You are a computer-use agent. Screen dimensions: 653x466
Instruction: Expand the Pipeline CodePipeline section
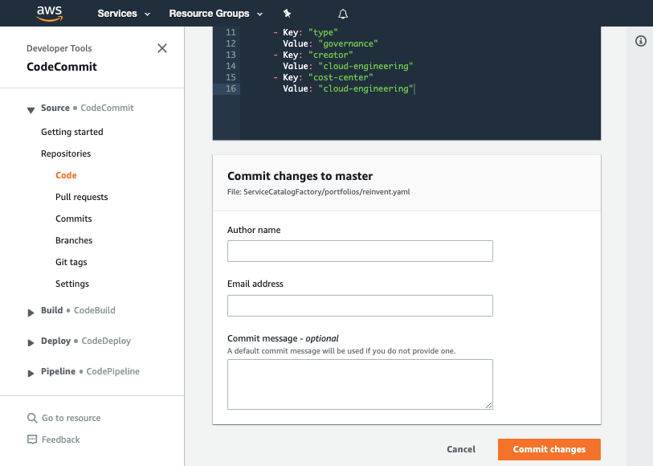pos(31,373)
